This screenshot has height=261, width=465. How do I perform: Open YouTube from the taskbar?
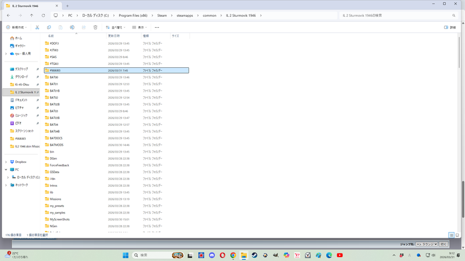coord(340,255)
